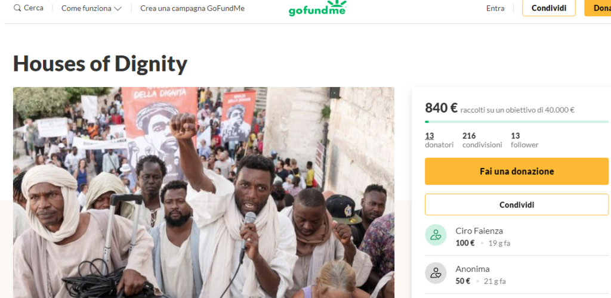
Task: Click the orange header donate button
Action: click(x=598, y=8)
